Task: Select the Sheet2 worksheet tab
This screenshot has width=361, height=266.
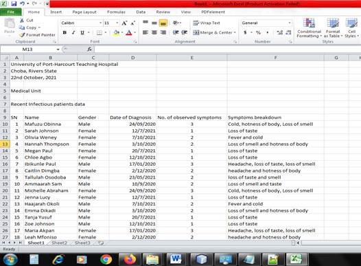Action: [59, 243]
